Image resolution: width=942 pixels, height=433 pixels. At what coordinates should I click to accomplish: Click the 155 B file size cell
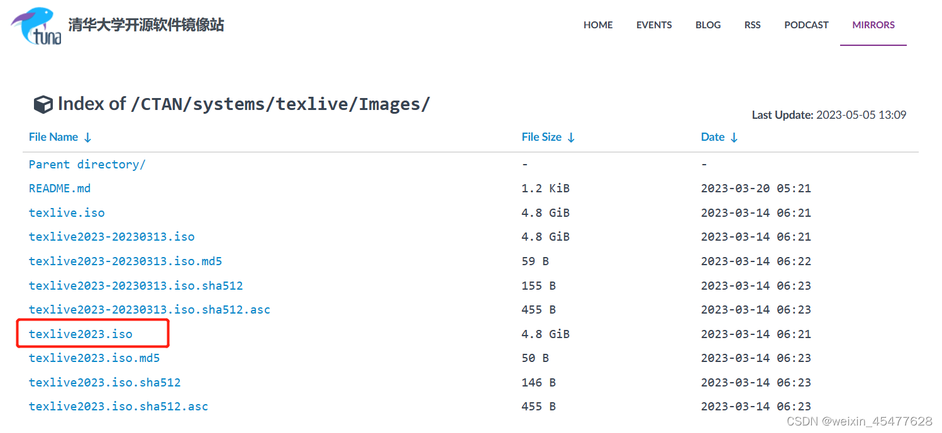coord(539,286)
